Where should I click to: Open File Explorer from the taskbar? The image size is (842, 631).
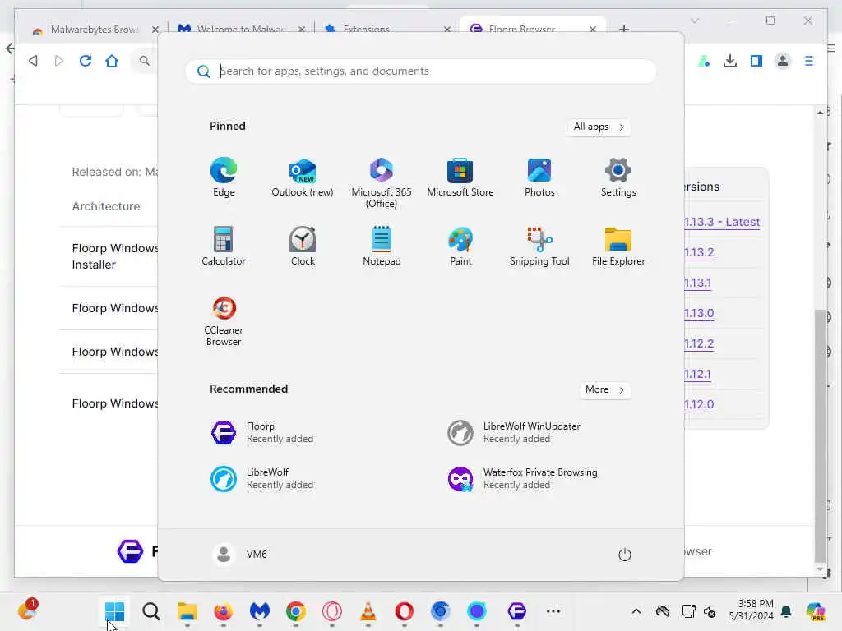tap(187, 611)
